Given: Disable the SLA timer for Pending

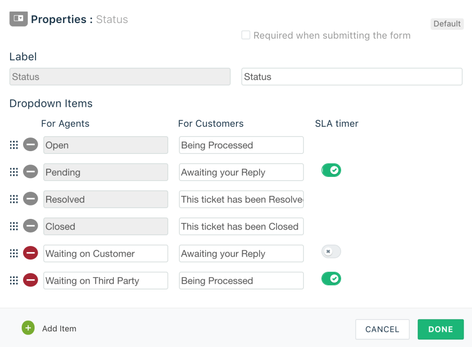Looking at the screenshot, I should [x=331, y=170].
